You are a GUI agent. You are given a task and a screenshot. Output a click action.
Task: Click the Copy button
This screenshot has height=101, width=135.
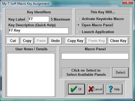tap(27, 41)
